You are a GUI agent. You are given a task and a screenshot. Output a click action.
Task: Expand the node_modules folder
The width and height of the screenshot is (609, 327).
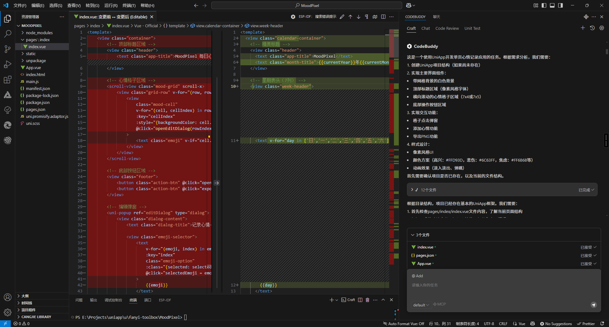click(39, 33)
